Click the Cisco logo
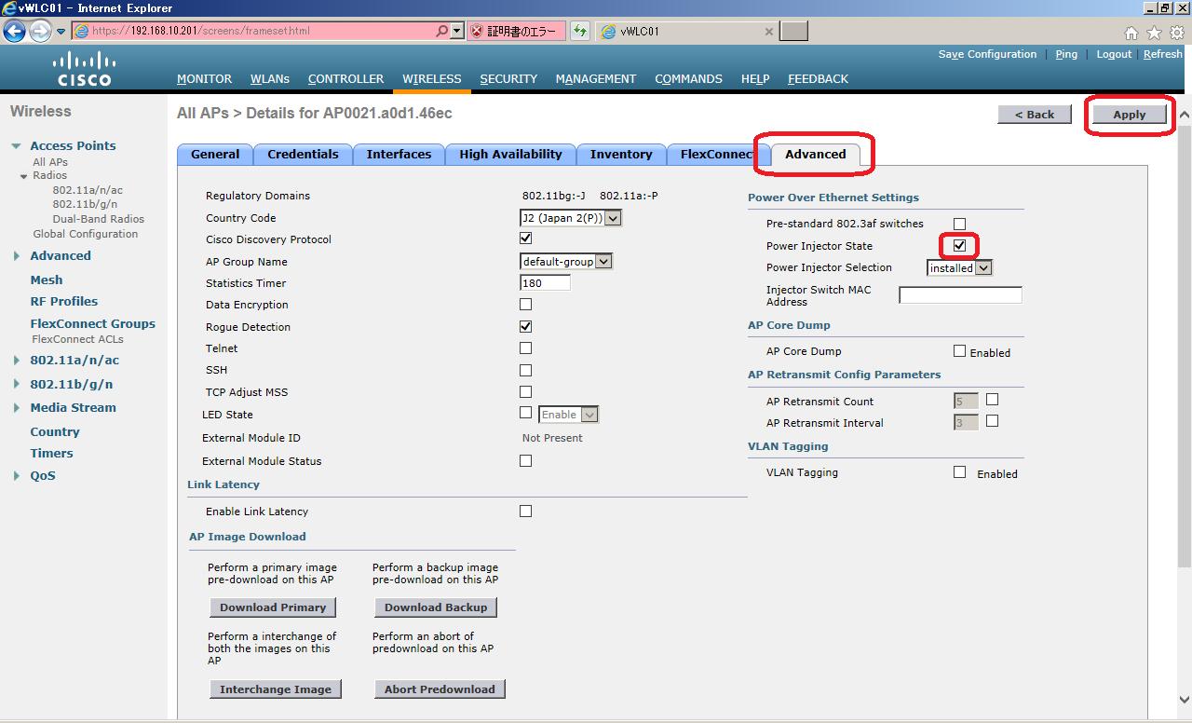Image resolution: width=1192 pixels, height=723 pixels. (x=84, y=69)
